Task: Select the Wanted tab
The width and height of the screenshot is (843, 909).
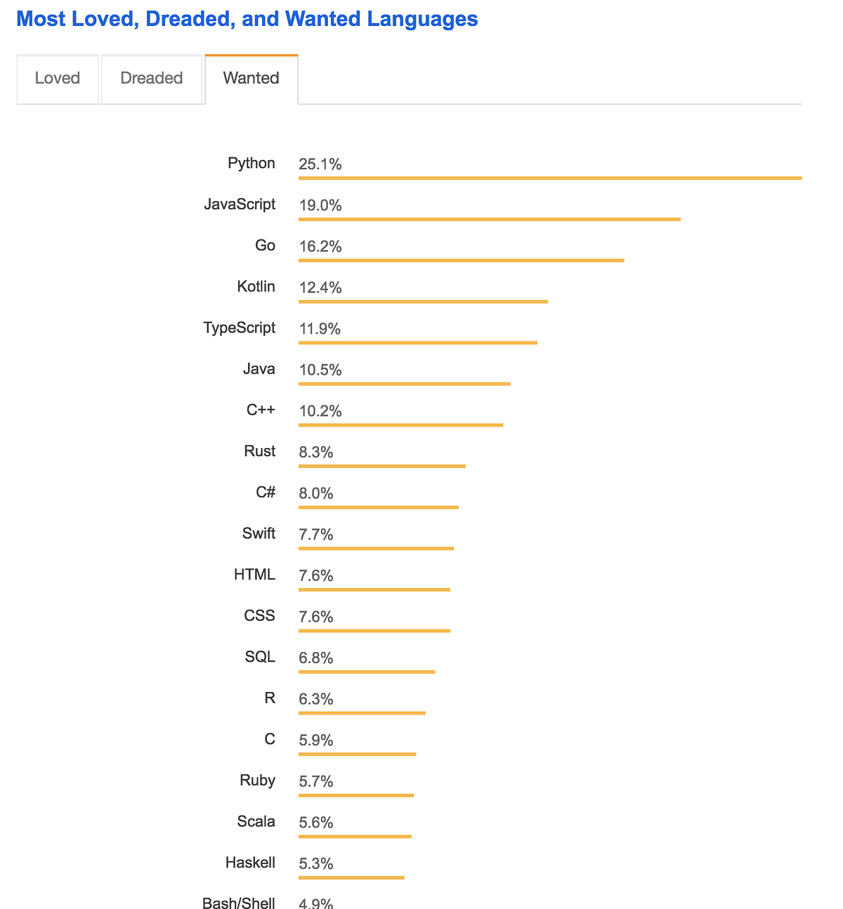Action: [251, 79]
